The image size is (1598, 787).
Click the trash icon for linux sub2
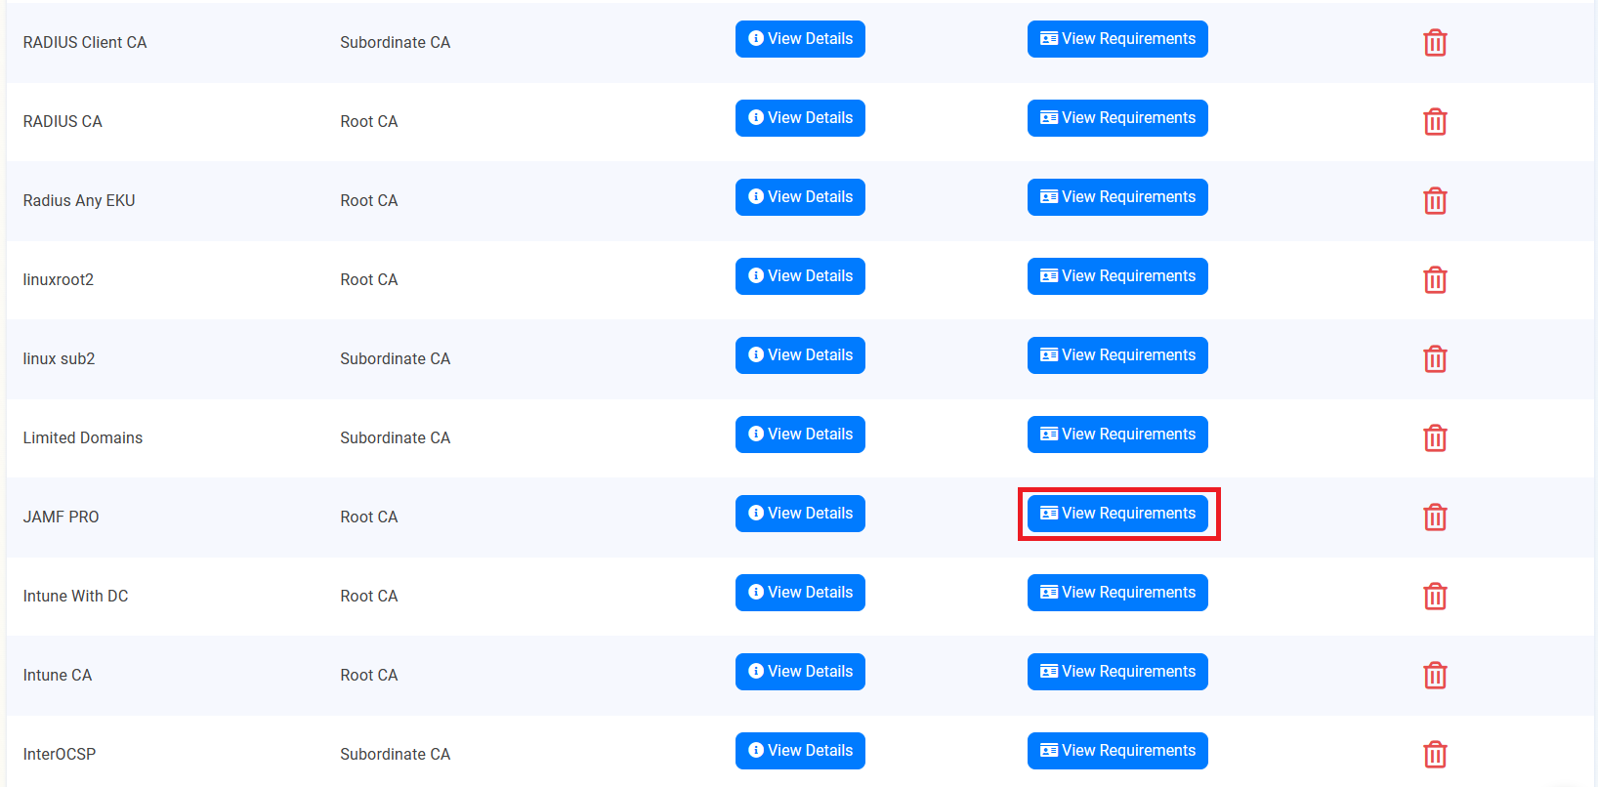pyautogui.click(x=1434, y=359)
